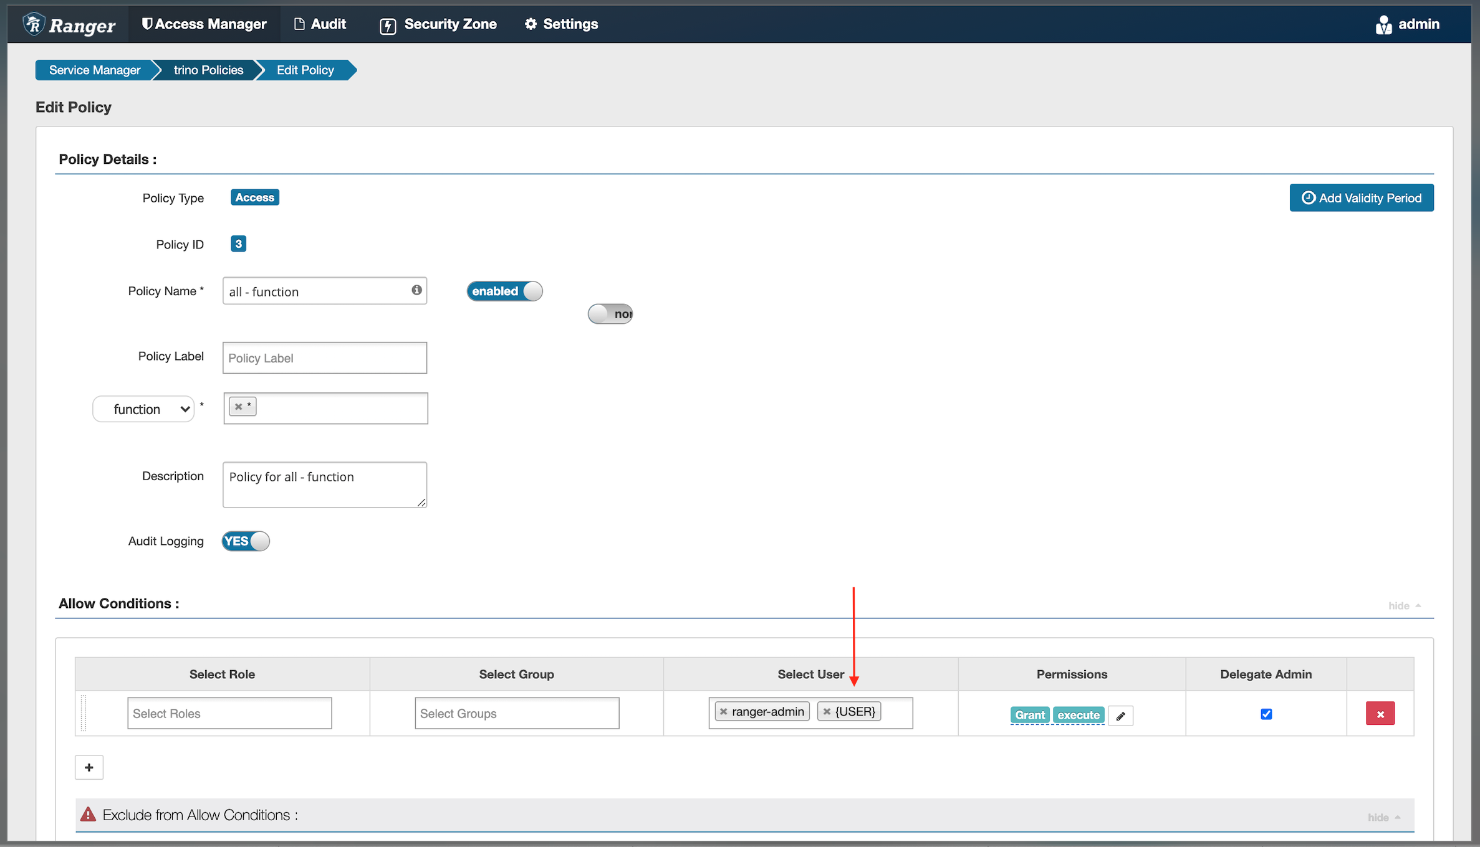
Task: Click the Policy Label input field
Action: point(324,358)
